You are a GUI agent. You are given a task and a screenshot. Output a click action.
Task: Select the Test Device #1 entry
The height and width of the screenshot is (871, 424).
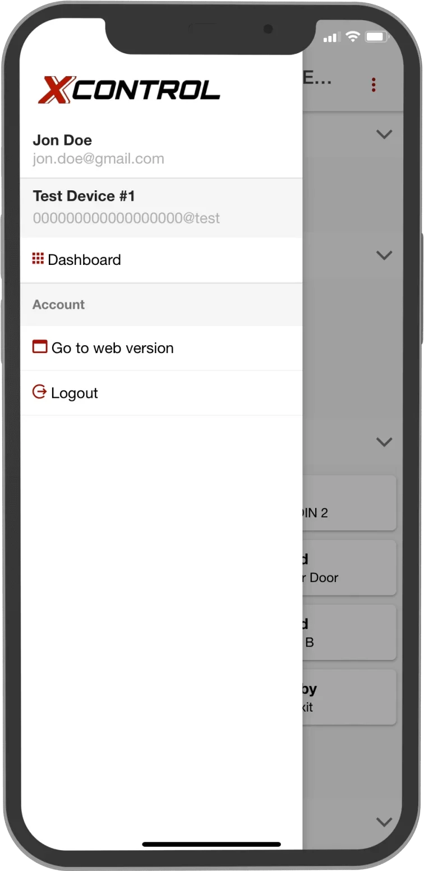coord(161,208)
